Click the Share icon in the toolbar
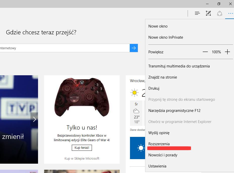The width and height of the screenshot is (234, 173). point(220,13)
